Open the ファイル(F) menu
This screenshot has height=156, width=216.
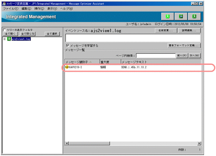11,9
